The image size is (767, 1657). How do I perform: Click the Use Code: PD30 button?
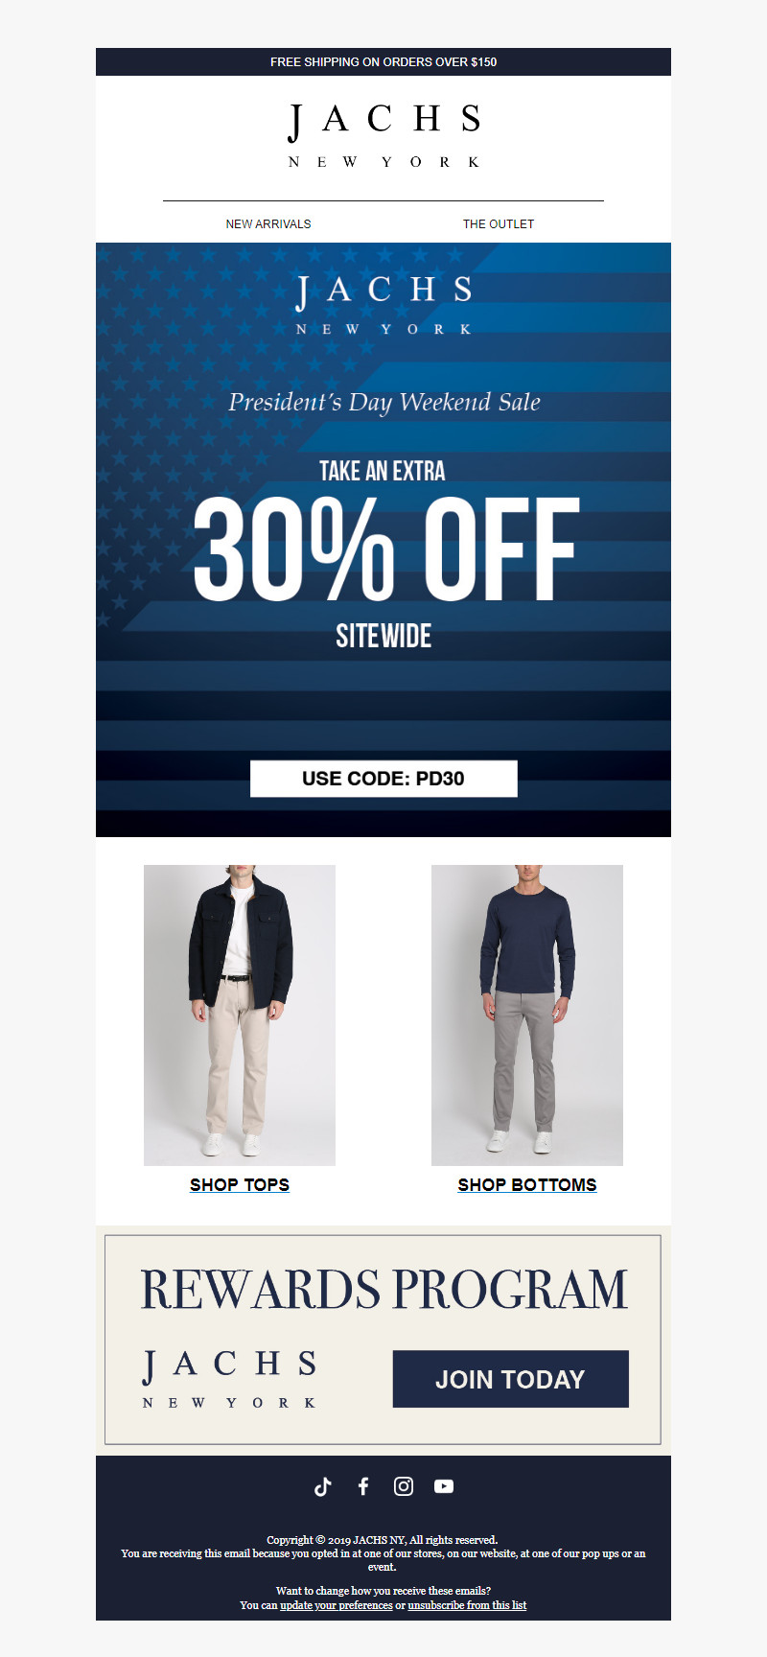(383, 779)
